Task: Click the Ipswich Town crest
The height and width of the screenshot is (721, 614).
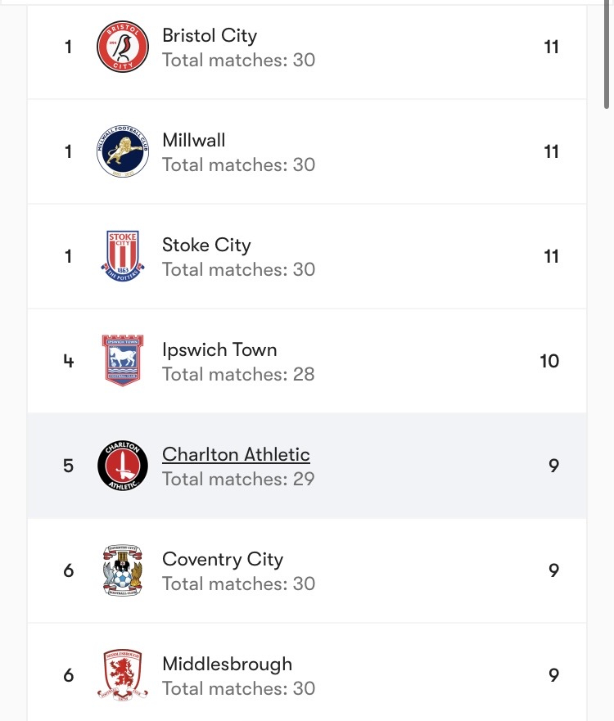Action: pos(123,361)
